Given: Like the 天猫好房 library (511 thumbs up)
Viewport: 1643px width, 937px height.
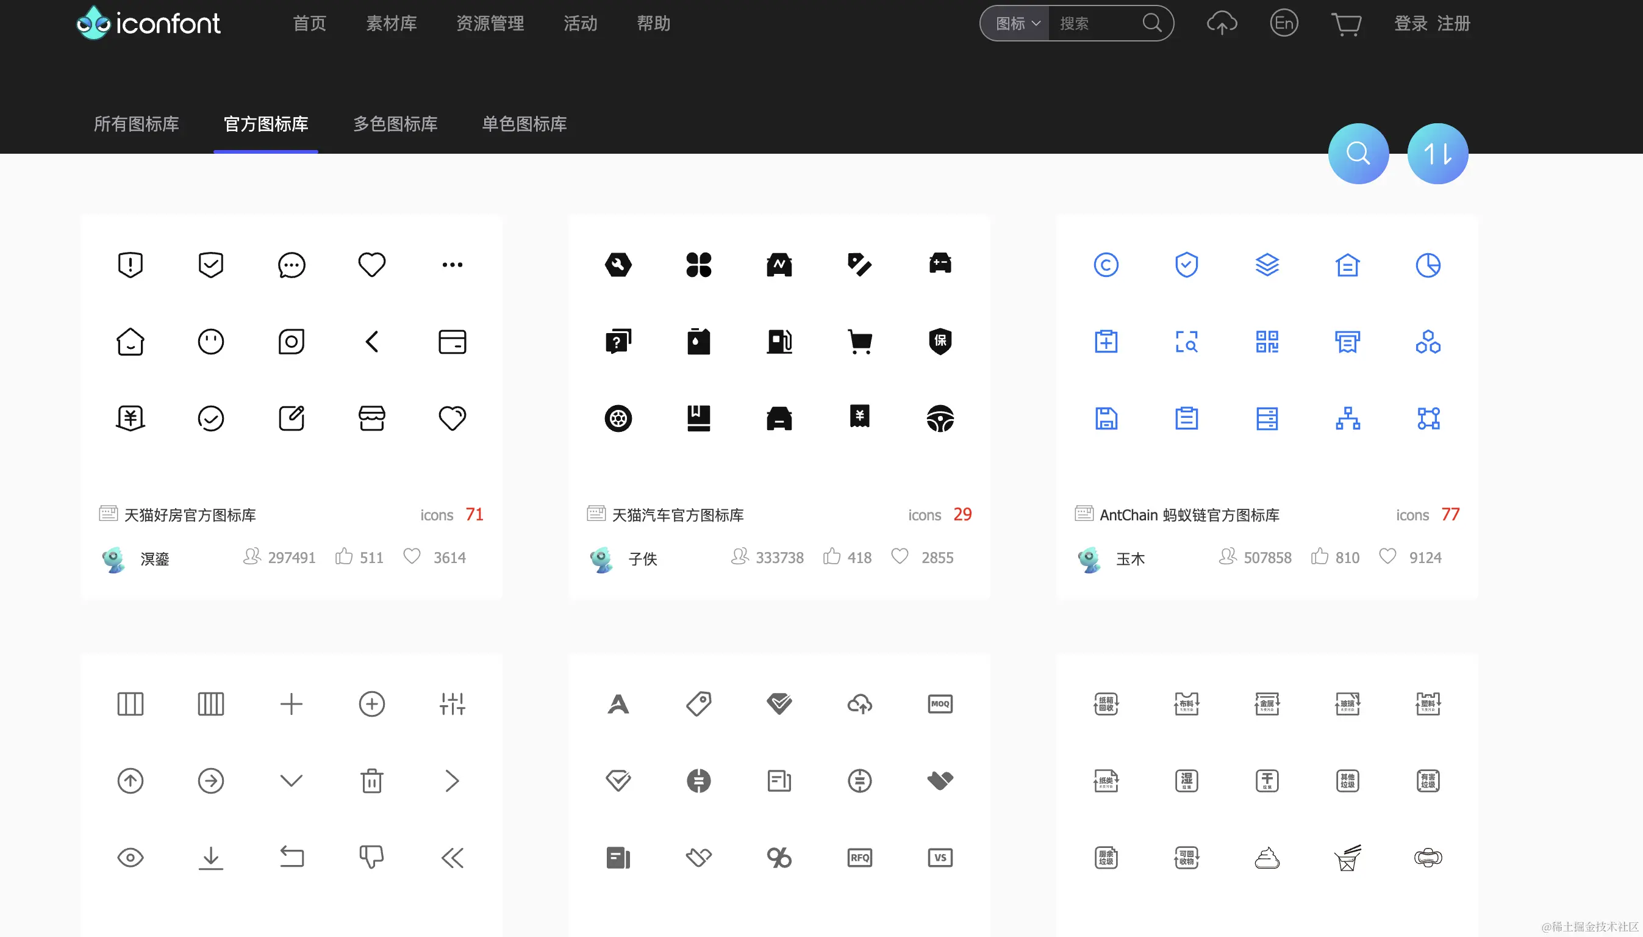Looking at the screenshot, I should (344, 557).
